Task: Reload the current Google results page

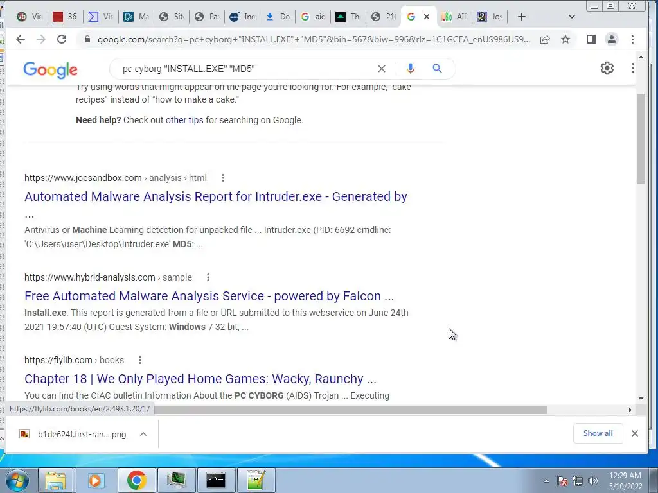Action: pyautogui.click(x=62, y=39)
